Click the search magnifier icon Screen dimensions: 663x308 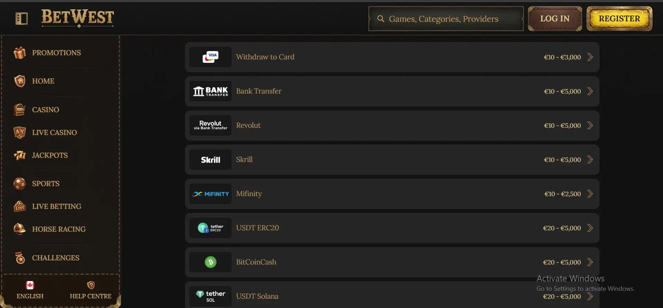(381, 19)
